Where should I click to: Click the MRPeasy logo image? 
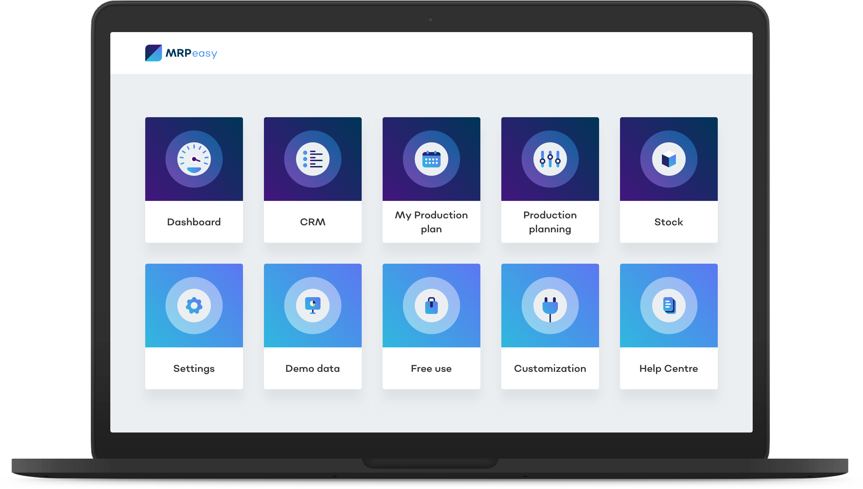point(154,53)
